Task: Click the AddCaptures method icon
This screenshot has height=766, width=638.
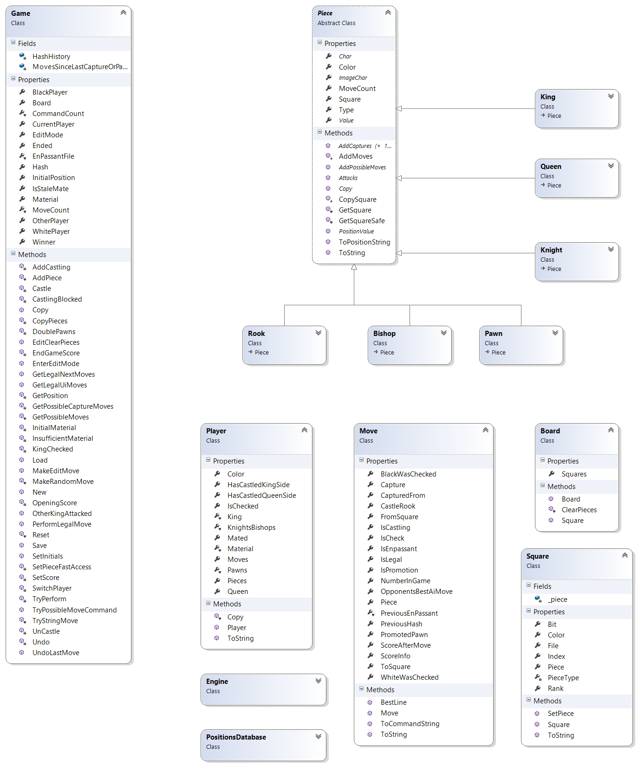Action: coord(328,146)
